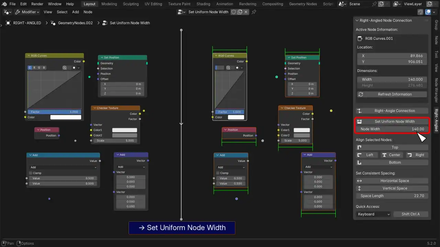Open the Keyboard quick access dropdown
Image resolution: width=440 pixels, height=247 pixels.
tap(374, 214)
